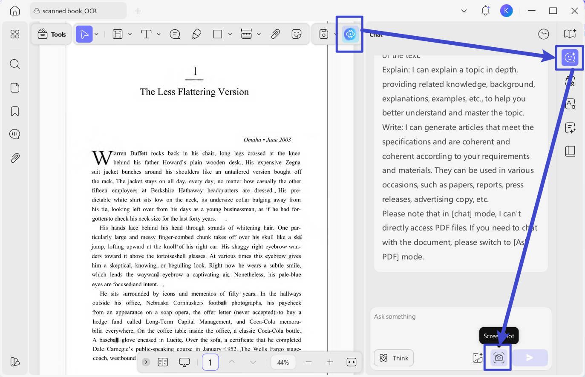
Task: Select the rectangle shape tool
Action: 218,34
